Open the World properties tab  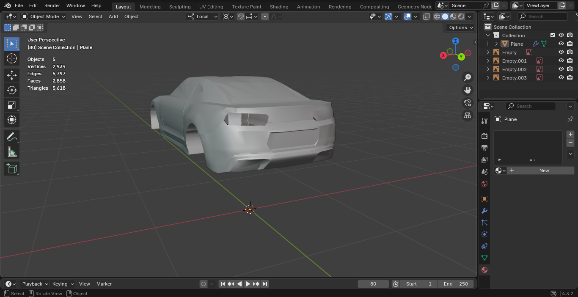pyautogui.click(x=484, y=184)
